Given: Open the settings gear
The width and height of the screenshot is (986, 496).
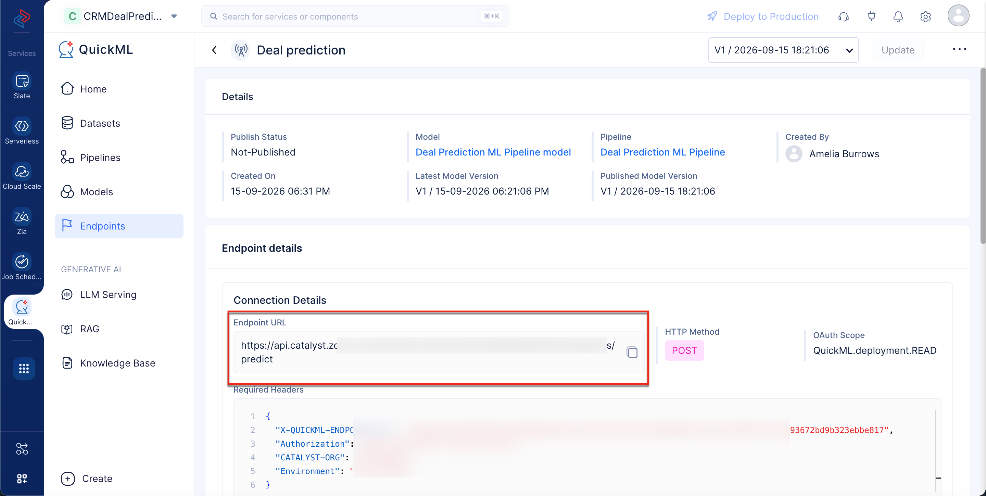Looking at the screenshot, I should click(925, 16).
